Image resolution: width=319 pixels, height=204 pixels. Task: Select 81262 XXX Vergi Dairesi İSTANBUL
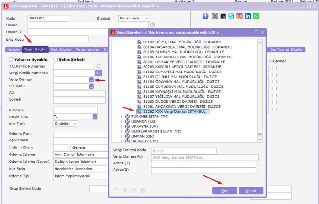pos(173,111)
